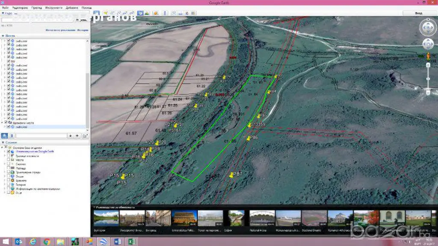Enable the Океан (Ocean) layer checkbox
438x246 pixels.
coord(8,176)
